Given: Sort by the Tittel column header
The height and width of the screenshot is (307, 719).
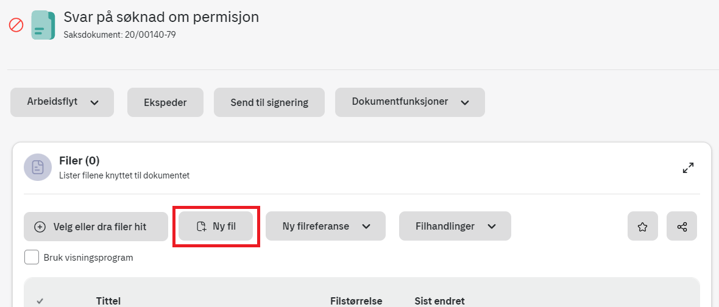Looking at the screenshot, I should 108,301.
